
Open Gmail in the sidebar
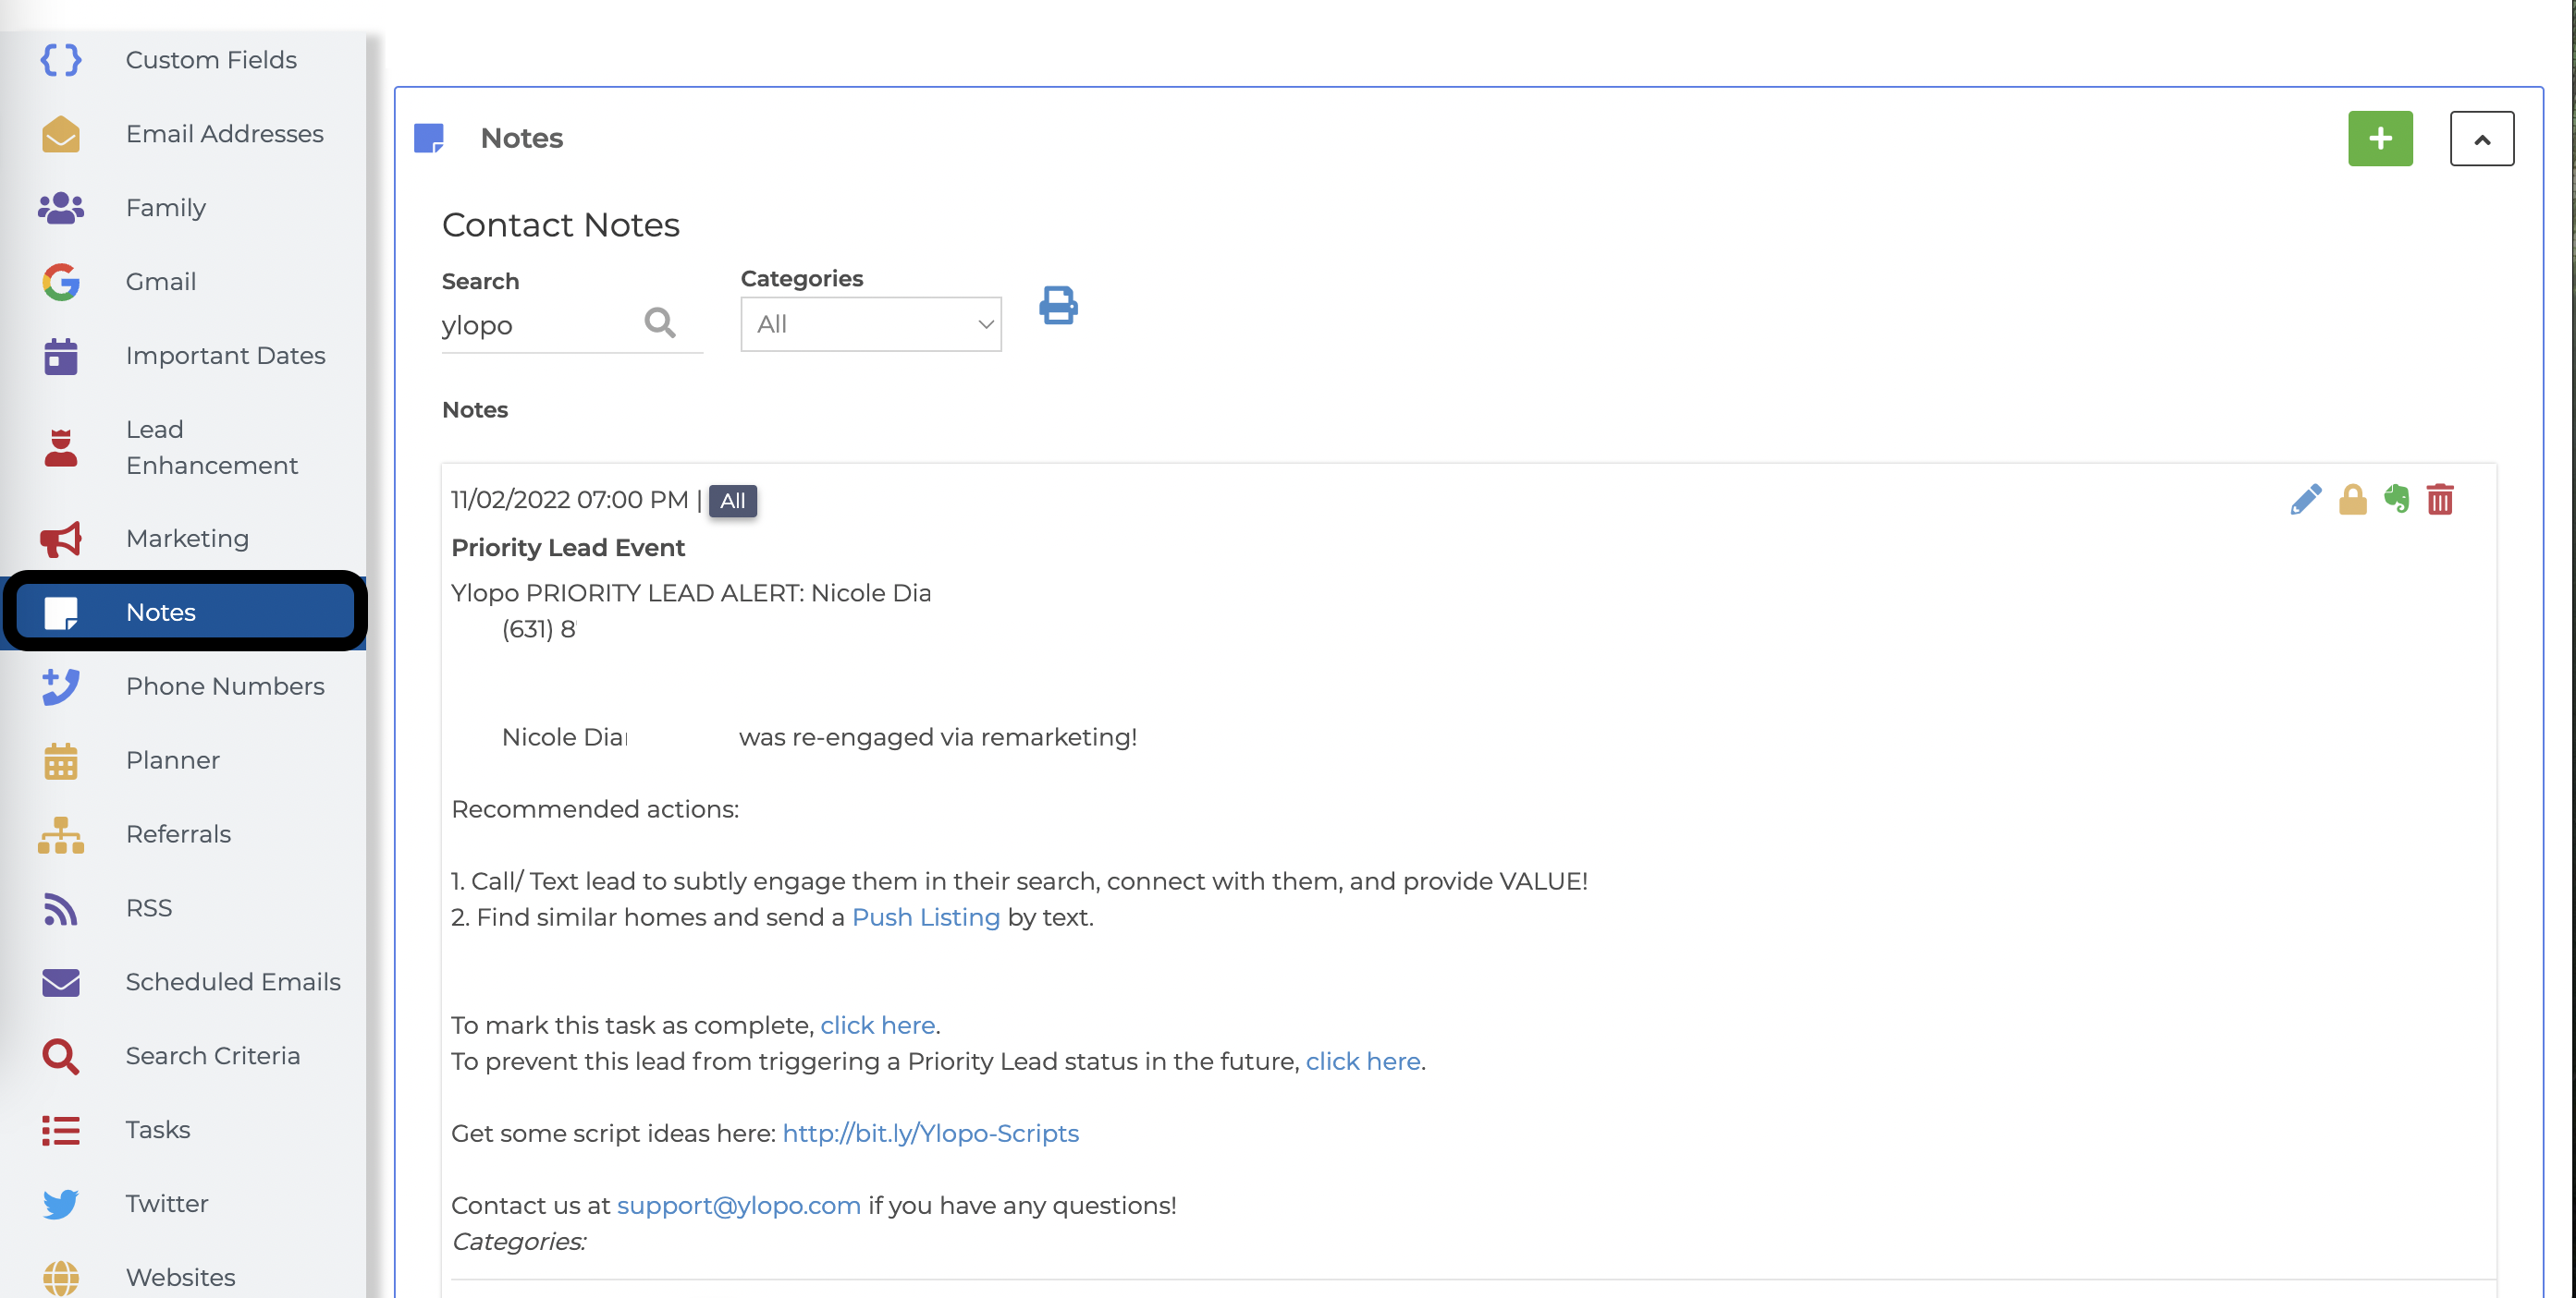tap(160, 282)
